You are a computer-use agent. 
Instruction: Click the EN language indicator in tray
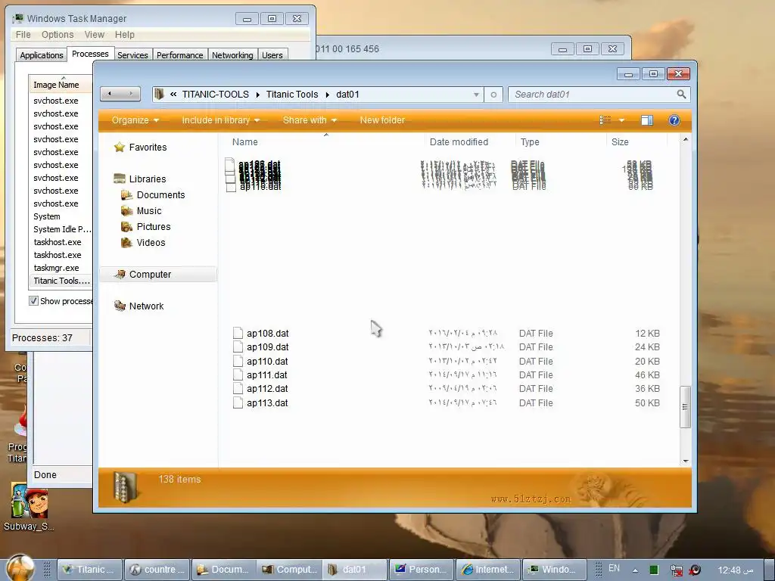pyautogui.click(x=614, y=569)
